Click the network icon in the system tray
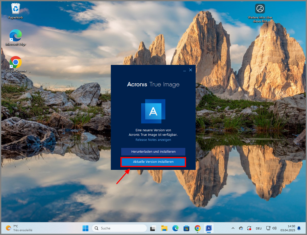Screen dimensions: 307x235 click(x=268, y=228)
